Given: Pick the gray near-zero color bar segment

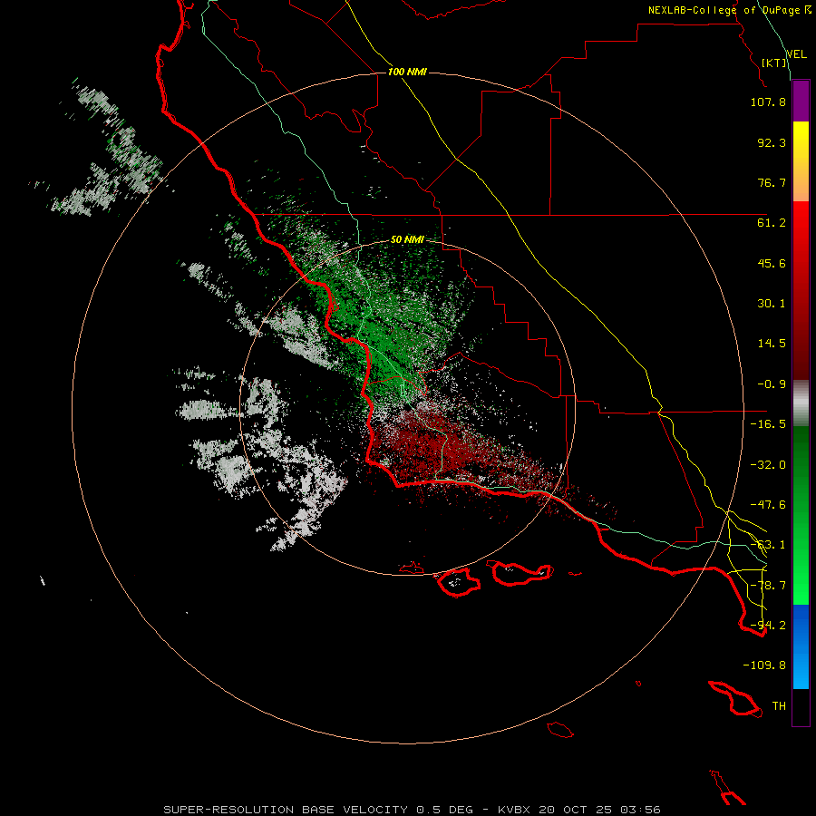Looking at the screenshot, I should [x=801, y=403].
